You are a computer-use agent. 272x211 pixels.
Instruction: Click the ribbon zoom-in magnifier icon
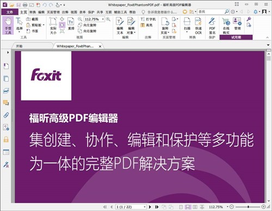(108, 19)
